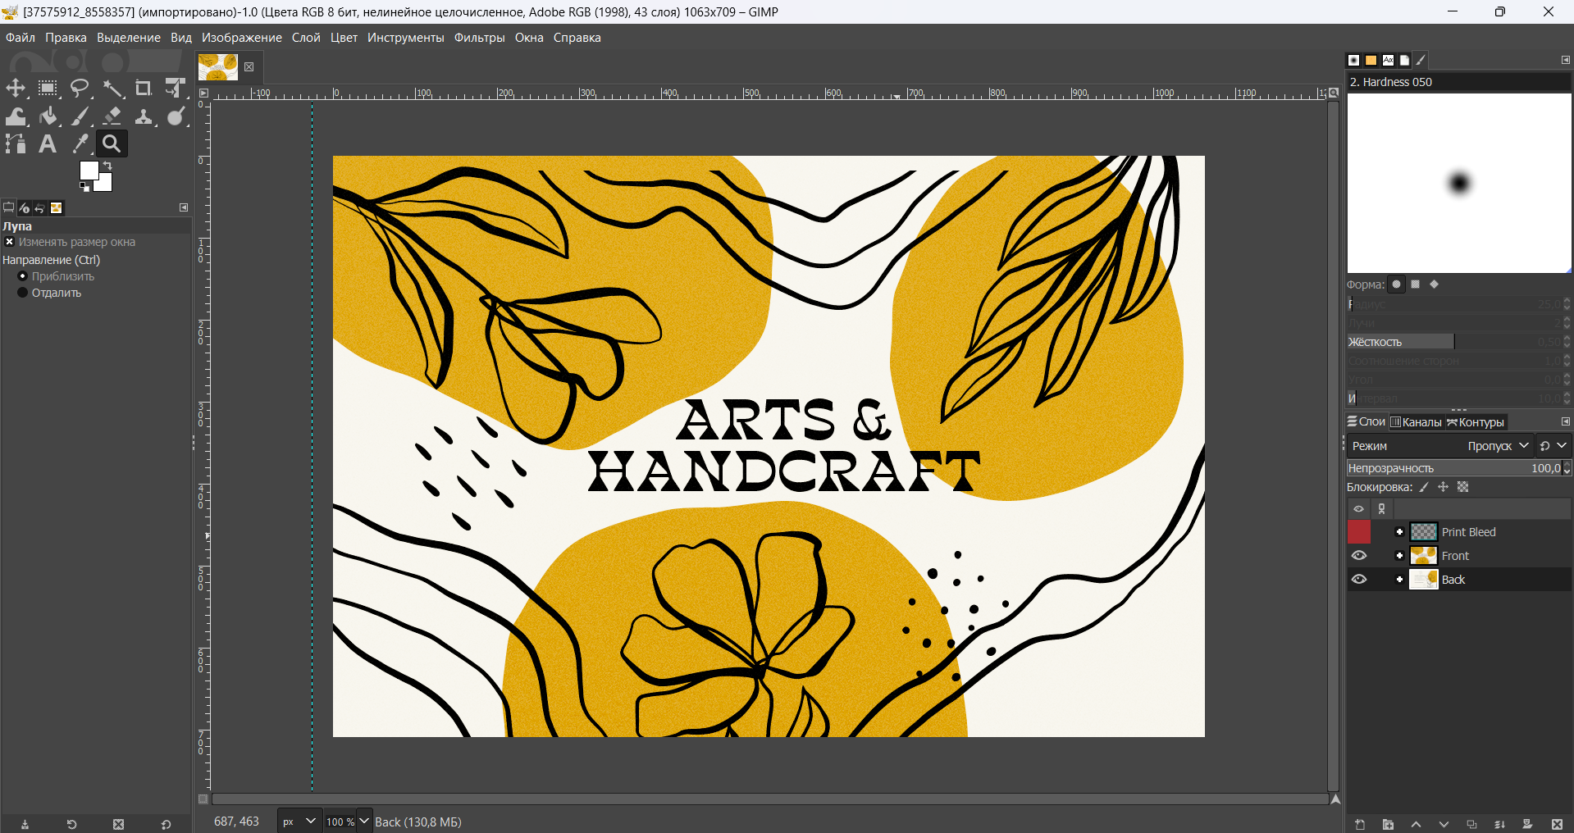
Task: Select the Eraser tool
Action: click(x=112, y=116)
